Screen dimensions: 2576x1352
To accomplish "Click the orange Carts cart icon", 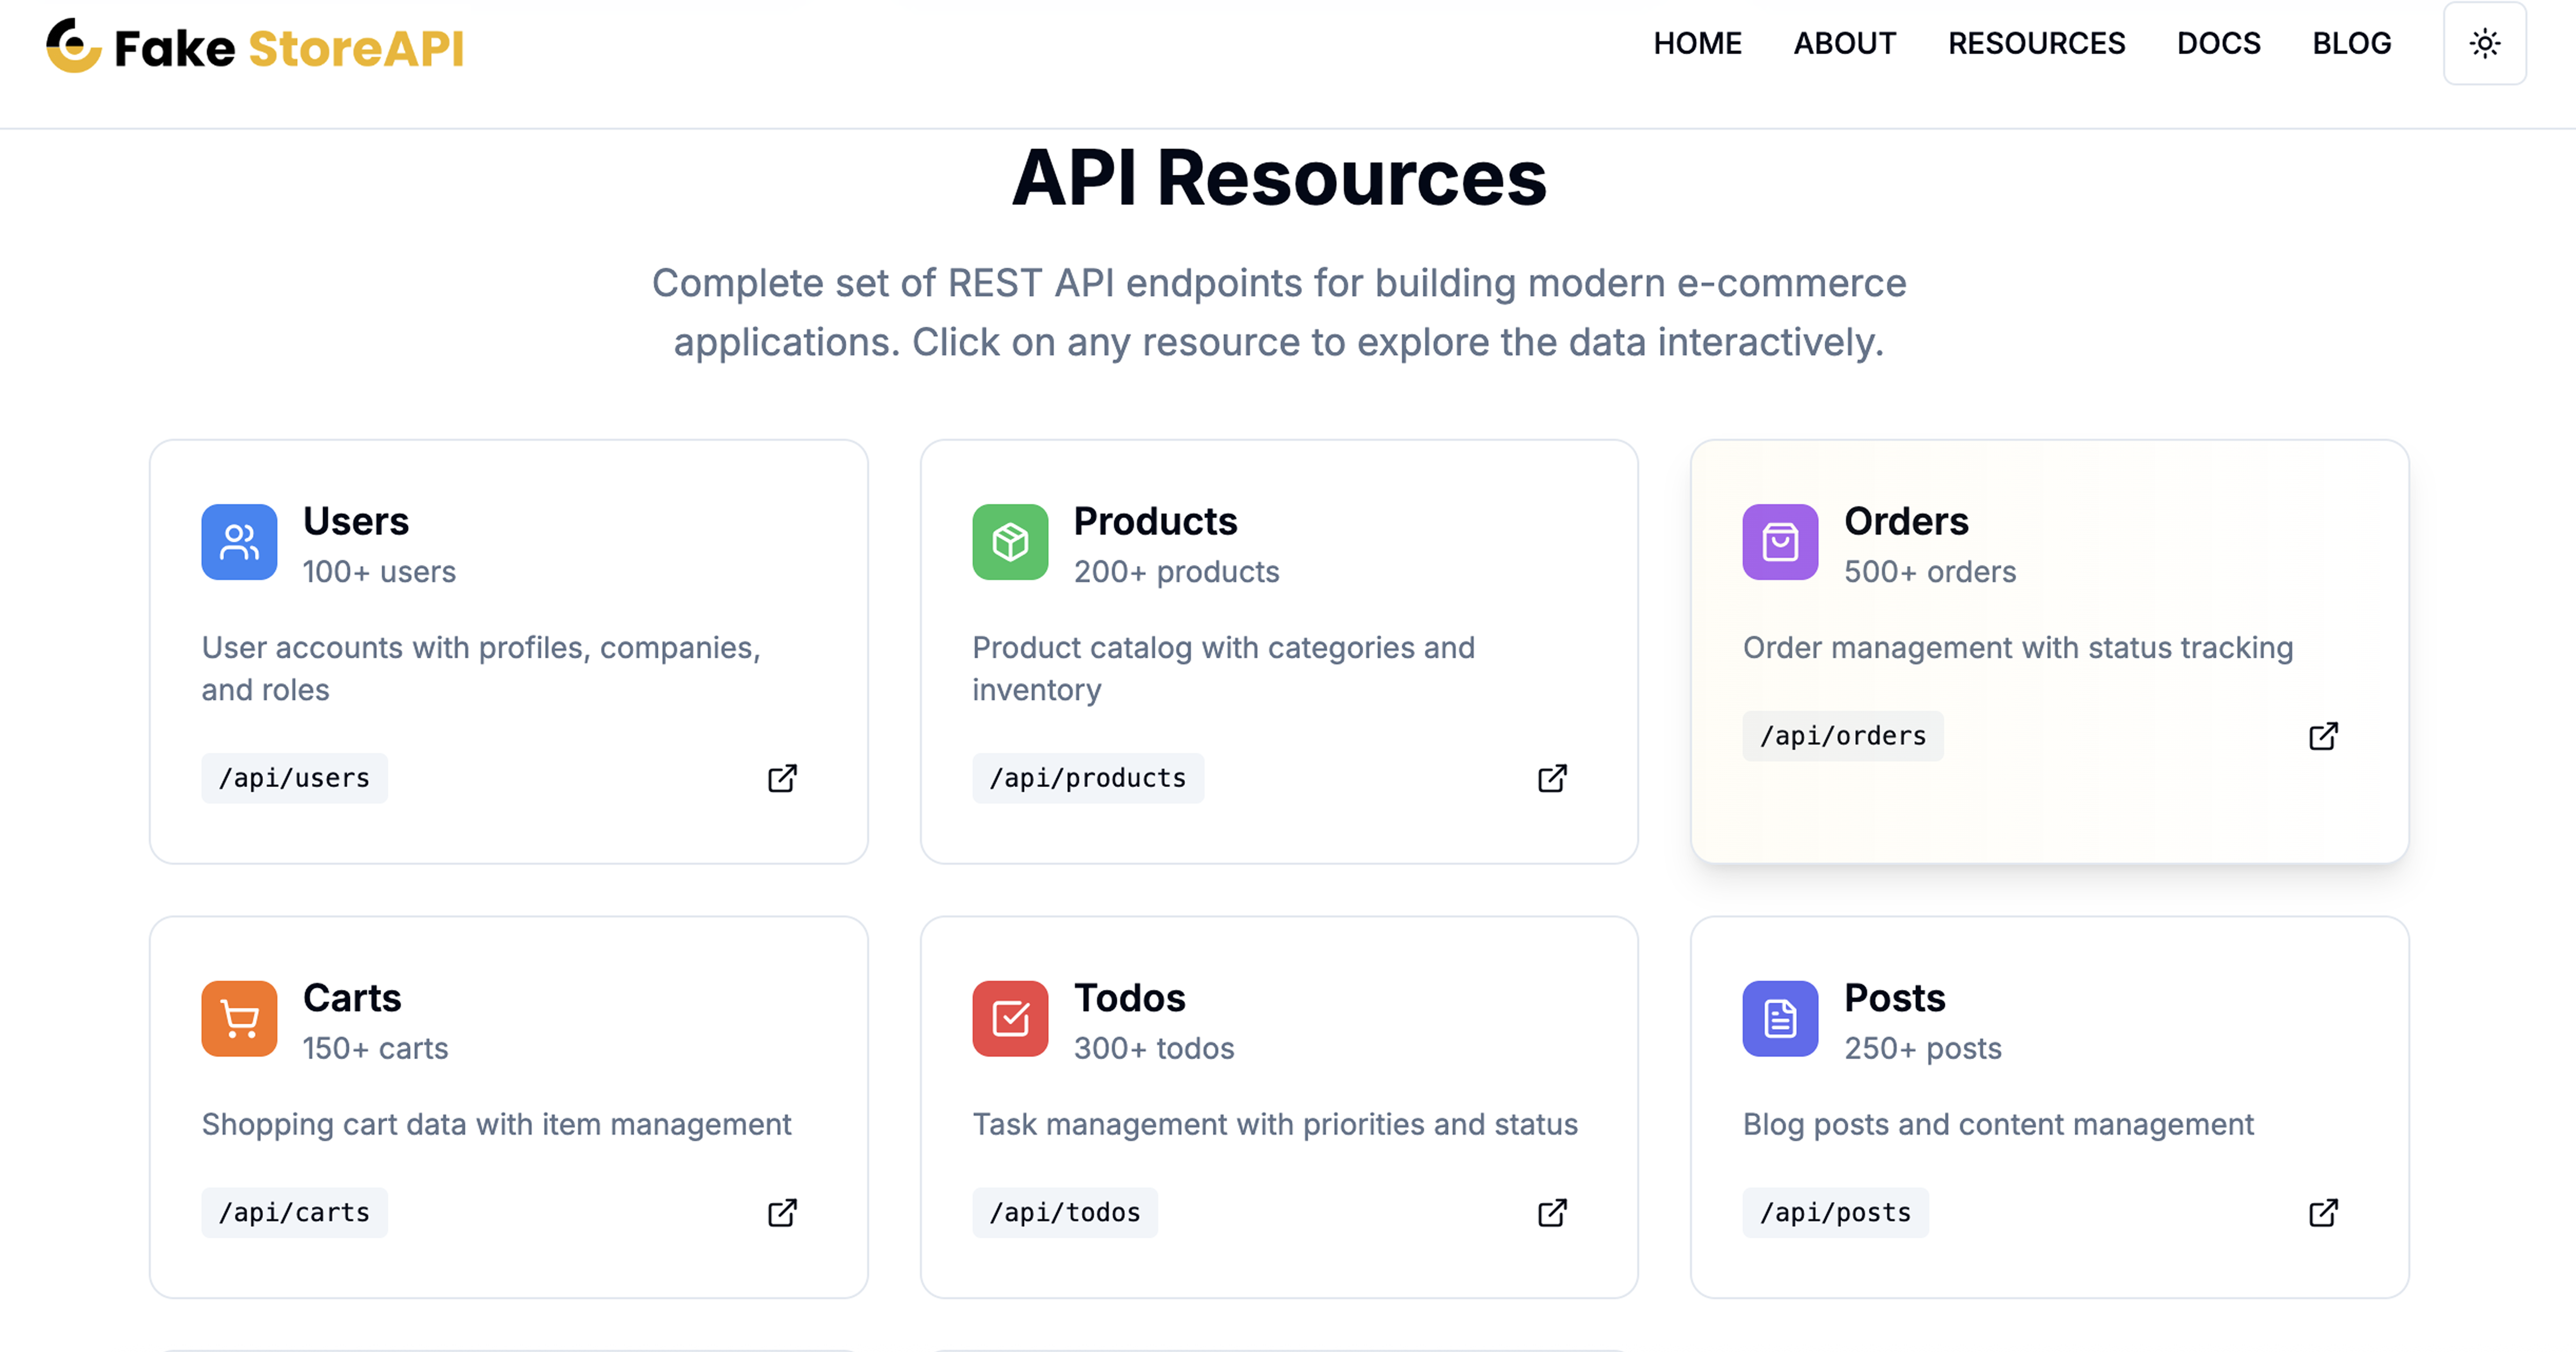I will pyautogui.click(x=239, y=1018).
